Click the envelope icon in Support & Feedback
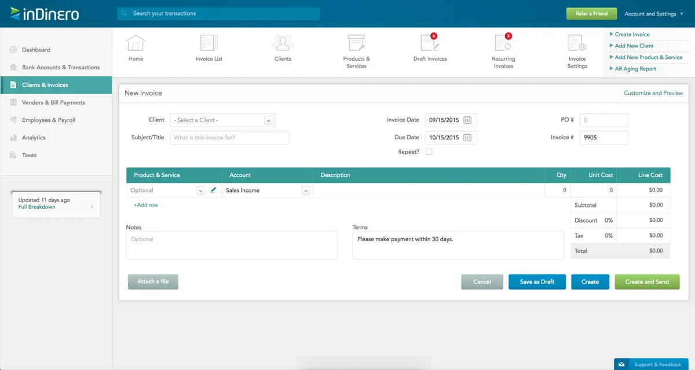Screen dimensions: 695x370 tap(621, 364)
